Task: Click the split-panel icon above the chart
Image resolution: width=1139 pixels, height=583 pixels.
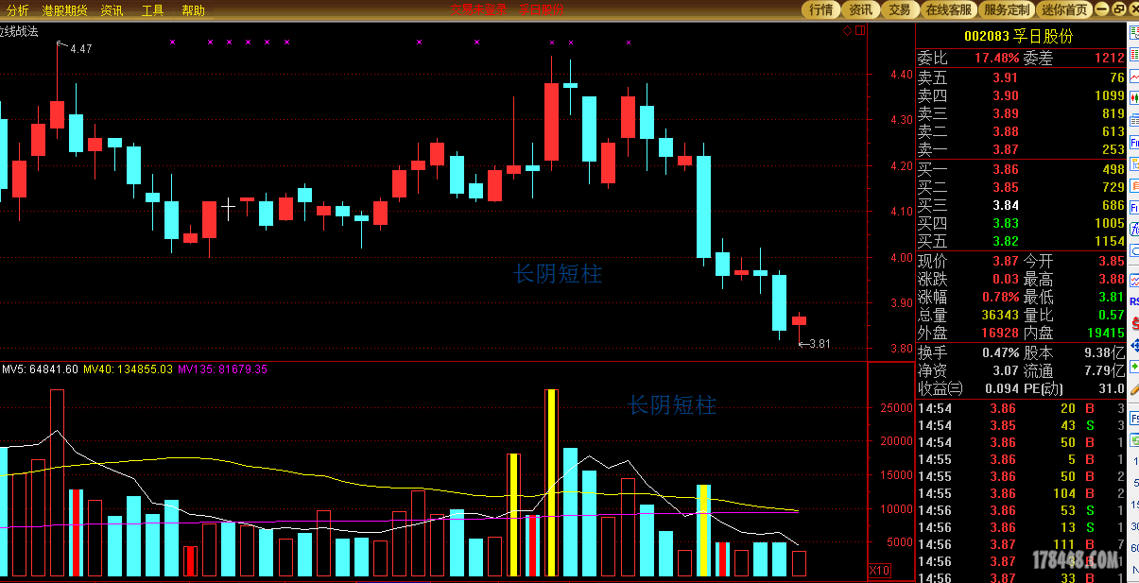Action: [859, 30]
